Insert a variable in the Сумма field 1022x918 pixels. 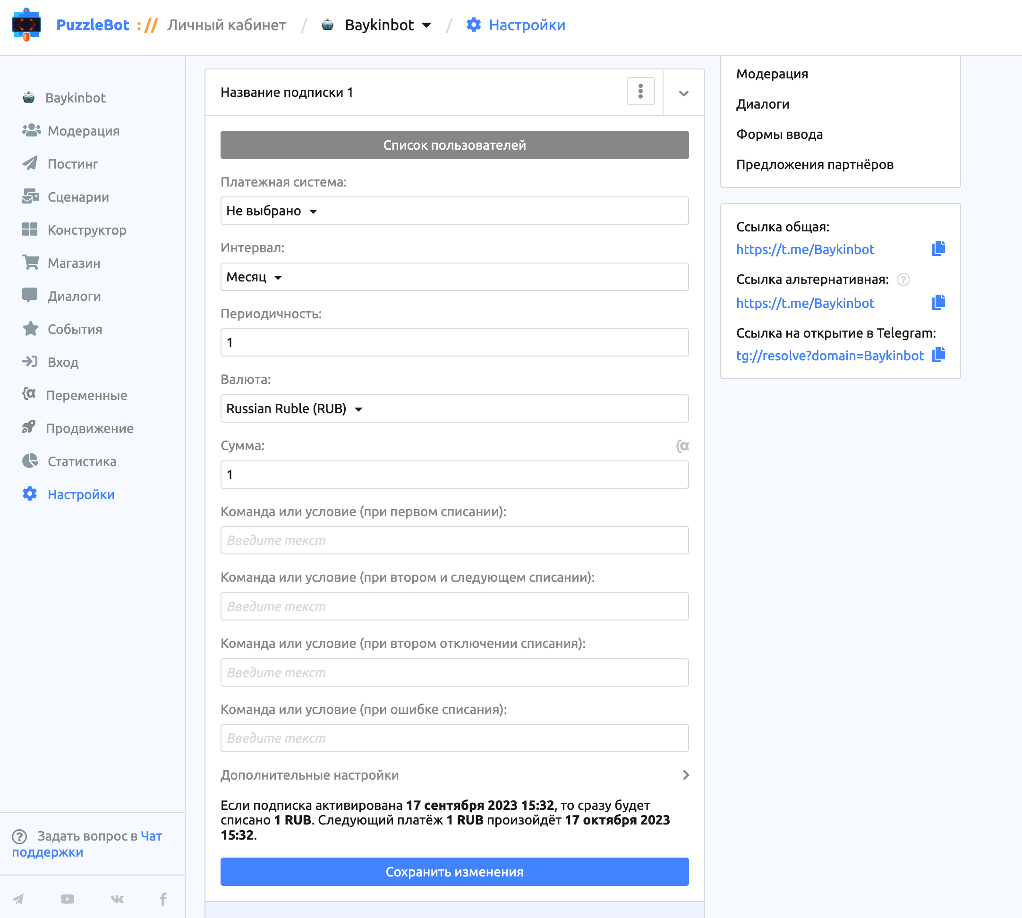tap(682, 446)
